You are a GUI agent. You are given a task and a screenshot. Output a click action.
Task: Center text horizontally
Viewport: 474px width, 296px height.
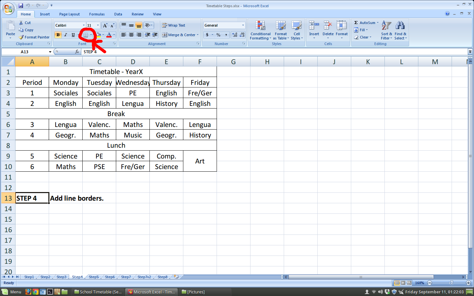[131, 35]
